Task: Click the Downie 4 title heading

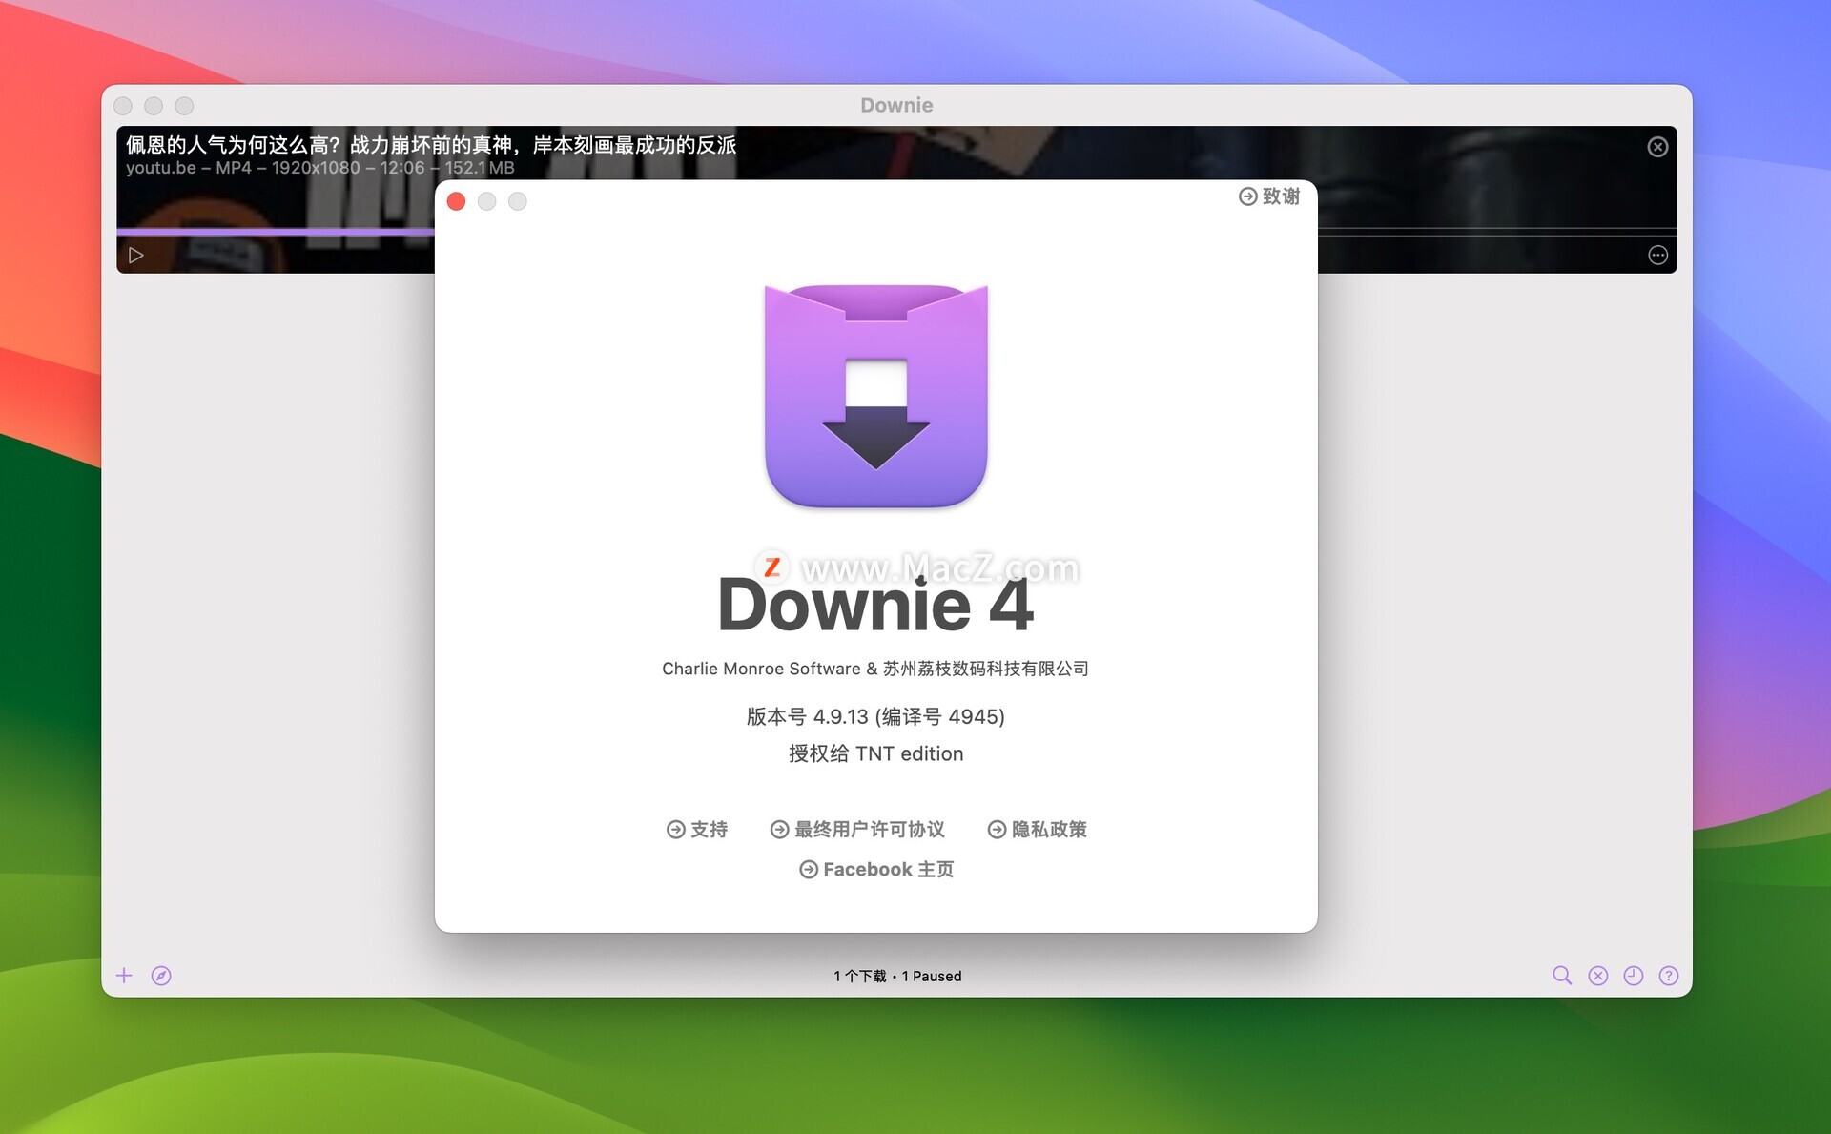Action: [x=875, y=605]
